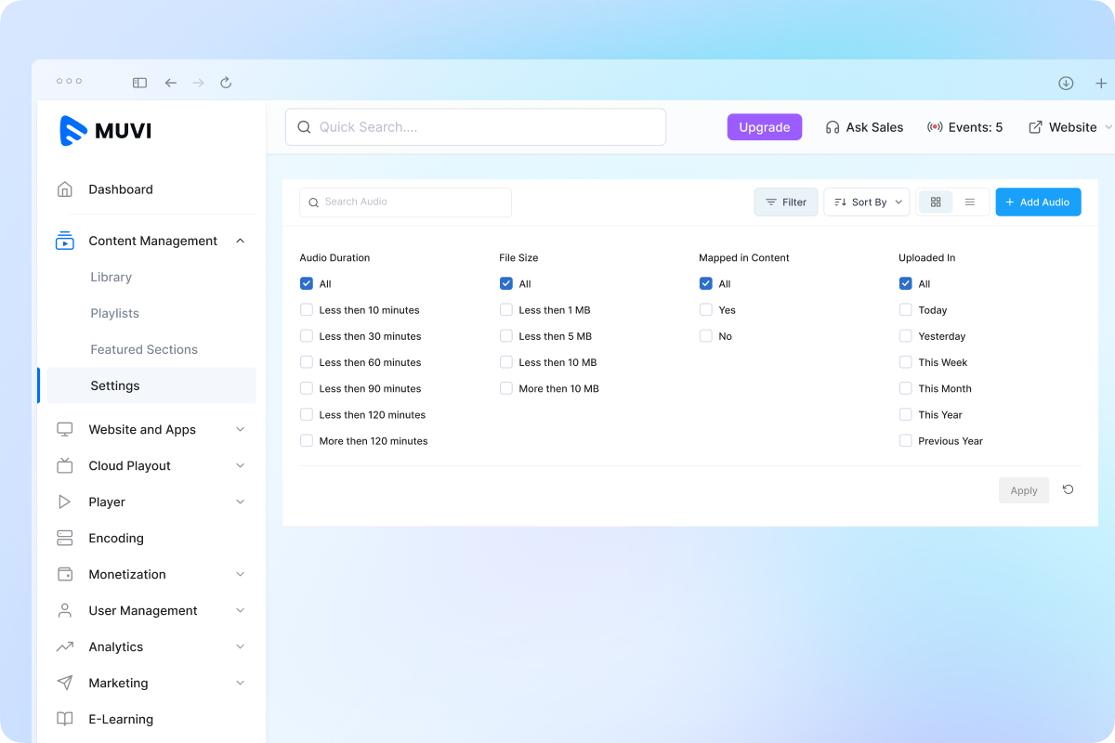
Task: Collapse the Content Management section
Action: (x=240, y=240)
